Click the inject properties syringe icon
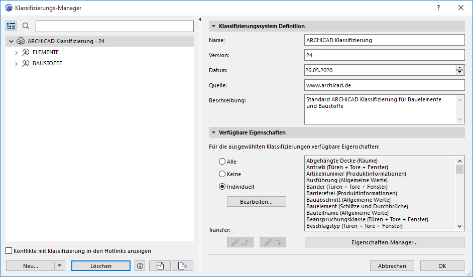The width and height of the screenshot is (473, 277). [273, 242]
